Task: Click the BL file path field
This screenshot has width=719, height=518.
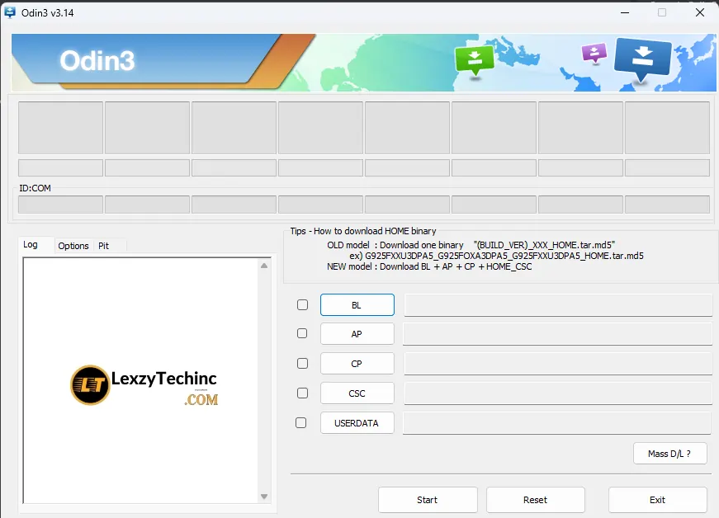Action: (x=558, y=305)
